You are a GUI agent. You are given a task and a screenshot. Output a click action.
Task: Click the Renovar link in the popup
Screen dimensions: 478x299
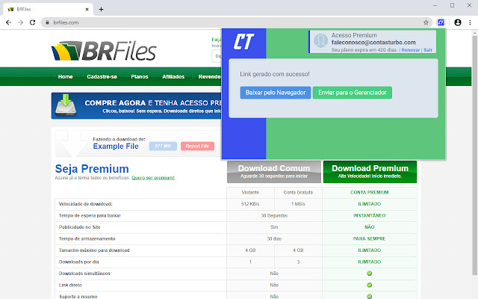coord(410,50)
